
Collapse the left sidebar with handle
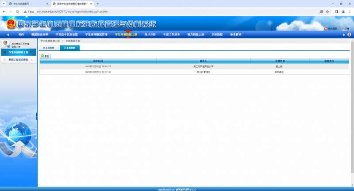pos(37,116)
